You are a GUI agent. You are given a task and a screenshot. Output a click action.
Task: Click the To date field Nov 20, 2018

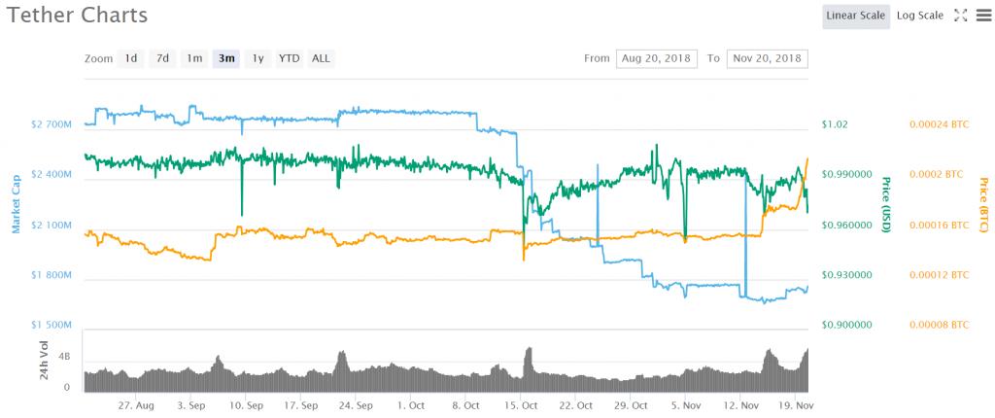(767, 58)
